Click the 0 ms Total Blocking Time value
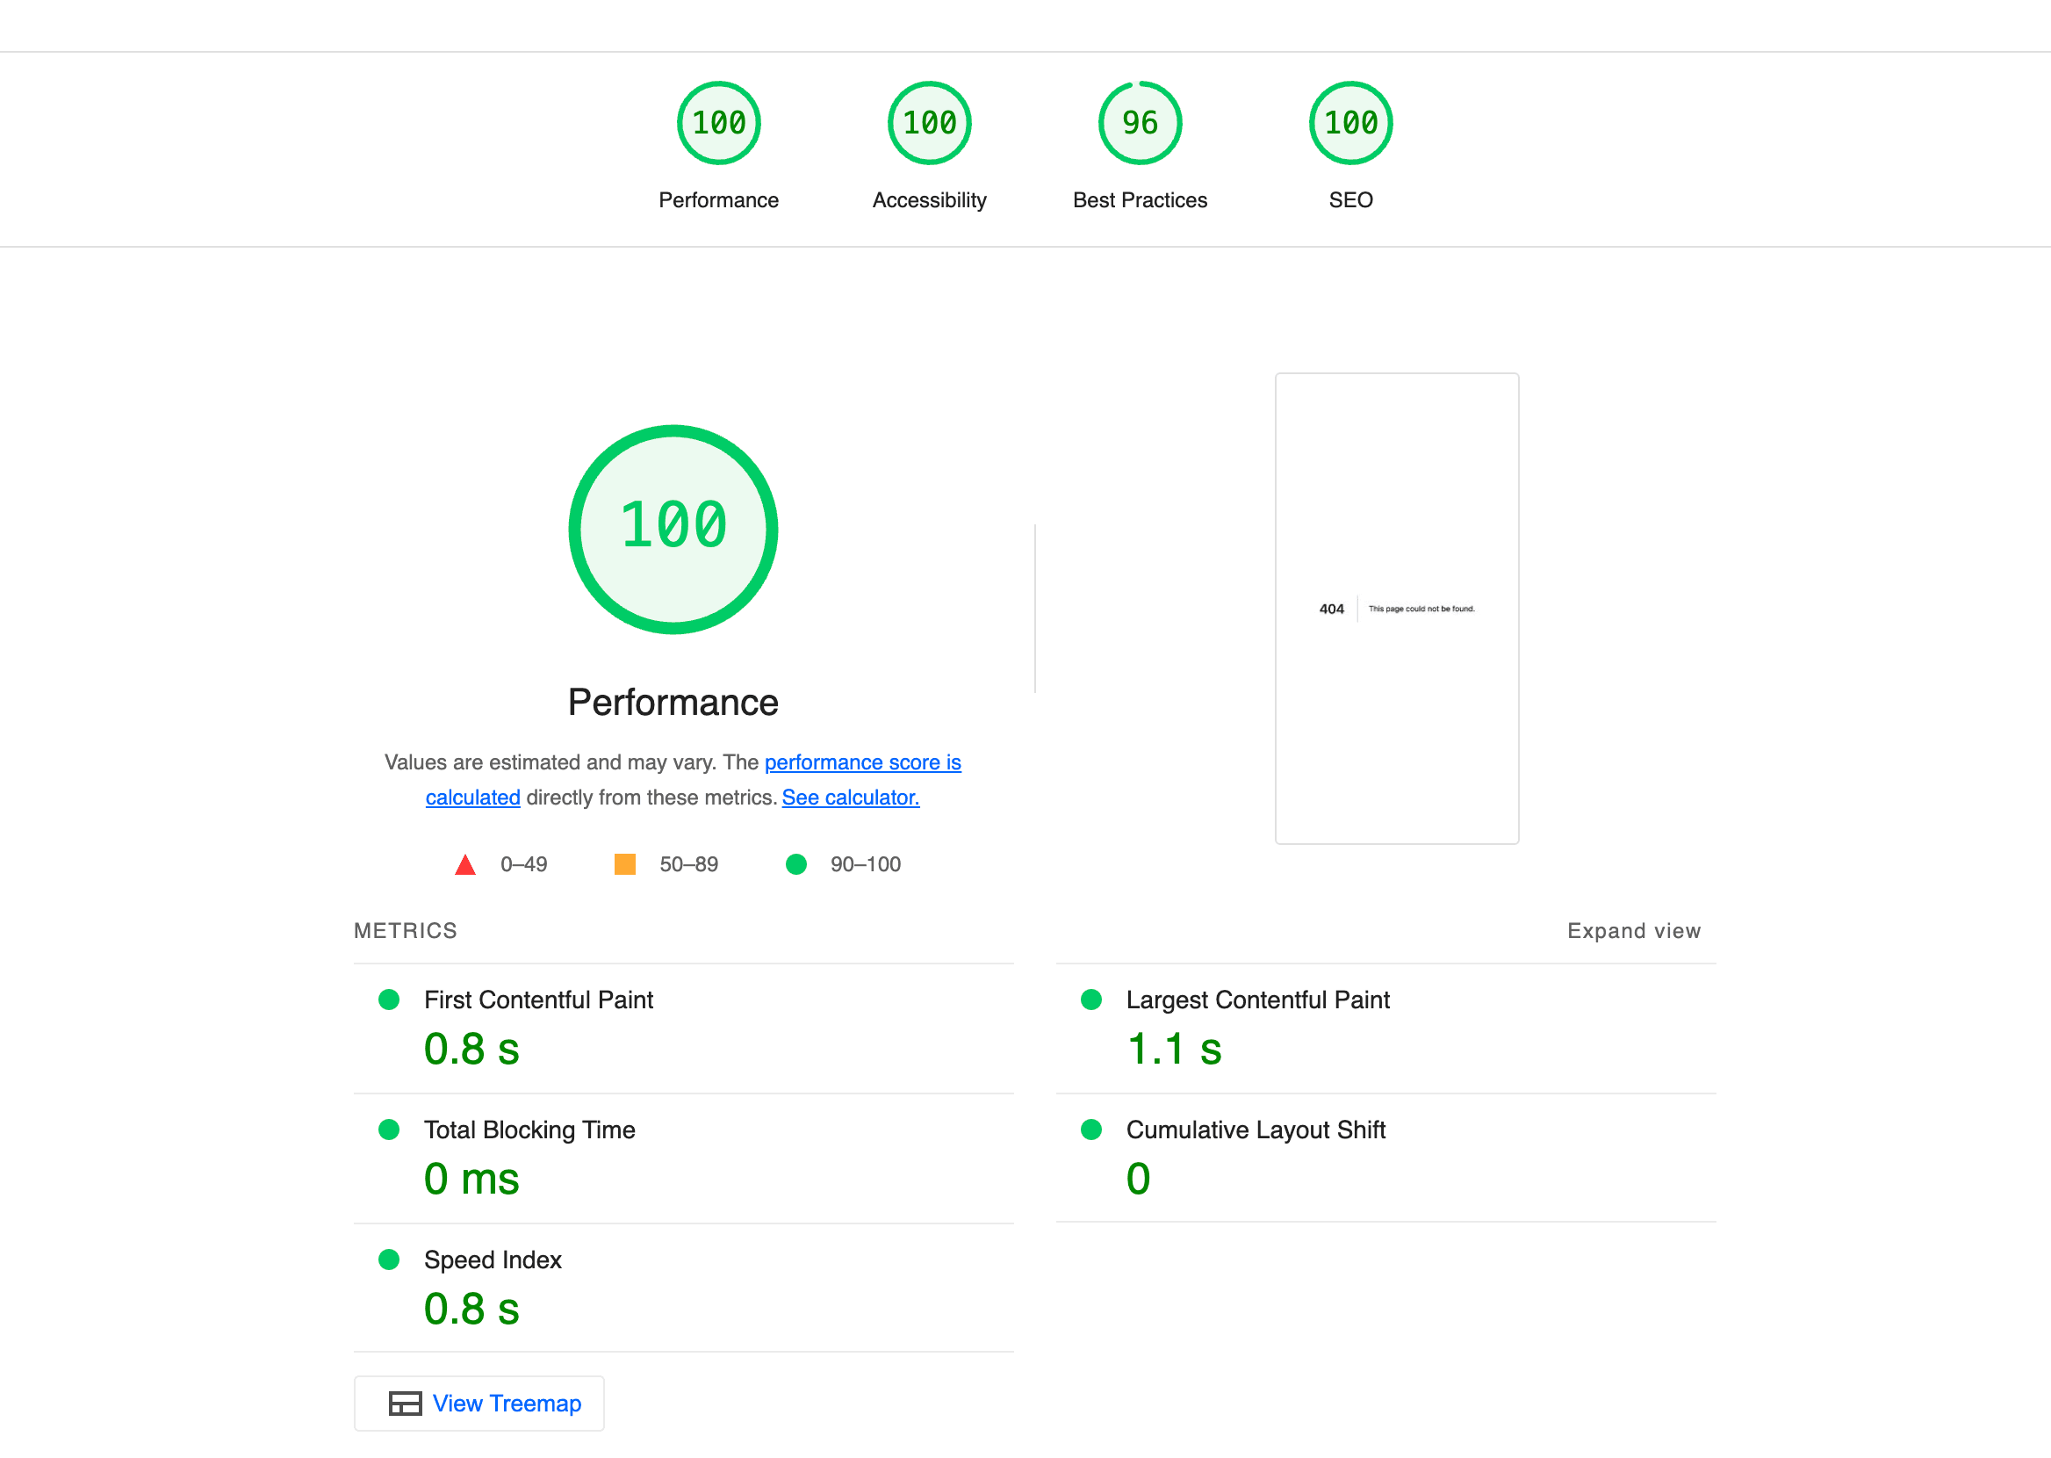 click(x=471, y=1180)
